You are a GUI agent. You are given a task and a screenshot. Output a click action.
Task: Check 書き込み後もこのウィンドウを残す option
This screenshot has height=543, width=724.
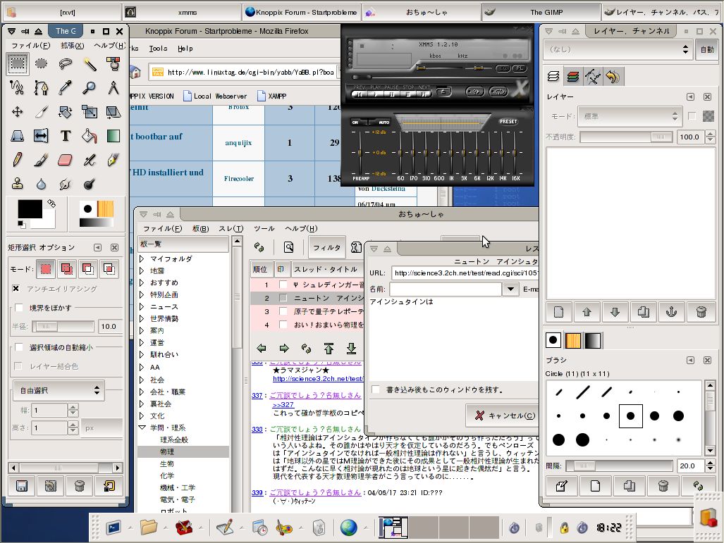[376, 390]
